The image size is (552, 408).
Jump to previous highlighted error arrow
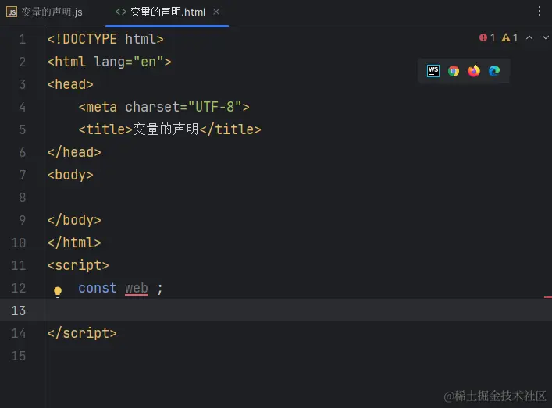click(x=529, y=37)
